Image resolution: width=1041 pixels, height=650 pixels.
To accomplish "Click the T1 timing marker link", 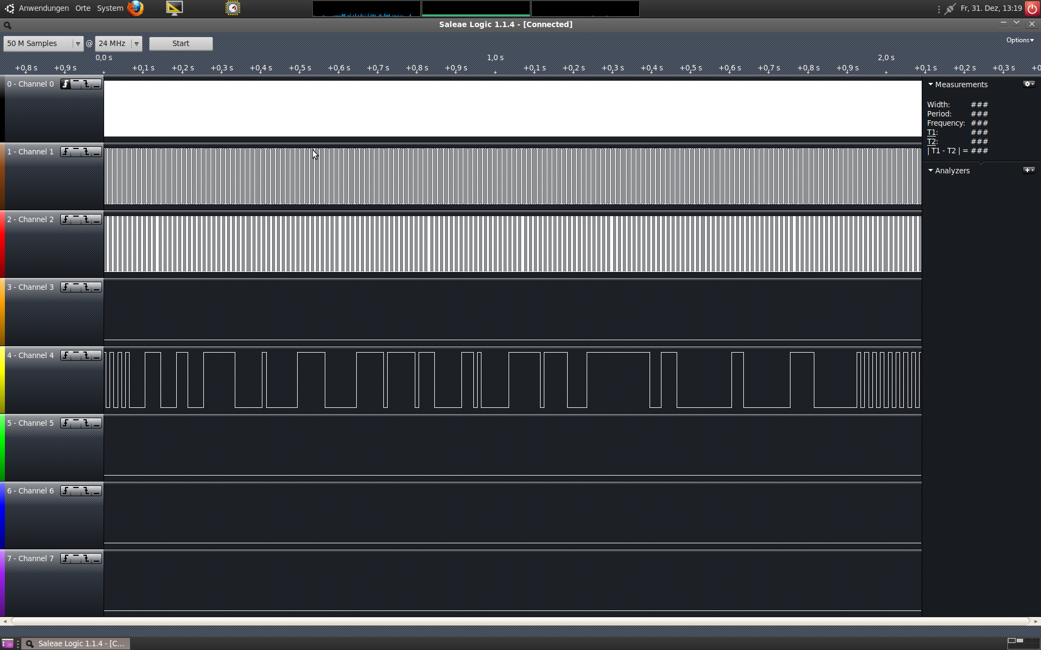I will click(x=931, y=132).
